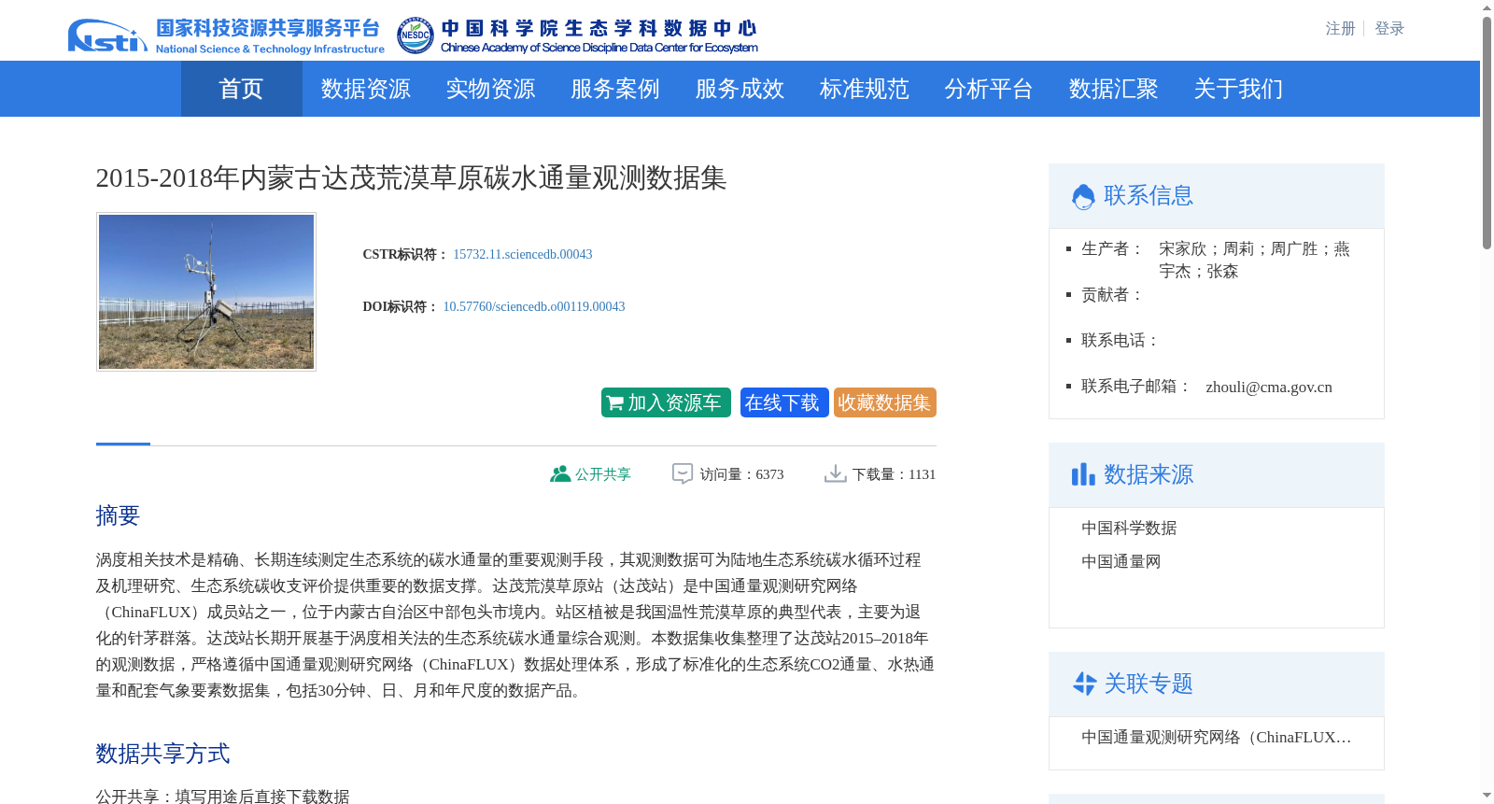This screenshot has height=804, width=1494.
Task: Click the 关联专题 panel heading
Action: [1149, 684]
